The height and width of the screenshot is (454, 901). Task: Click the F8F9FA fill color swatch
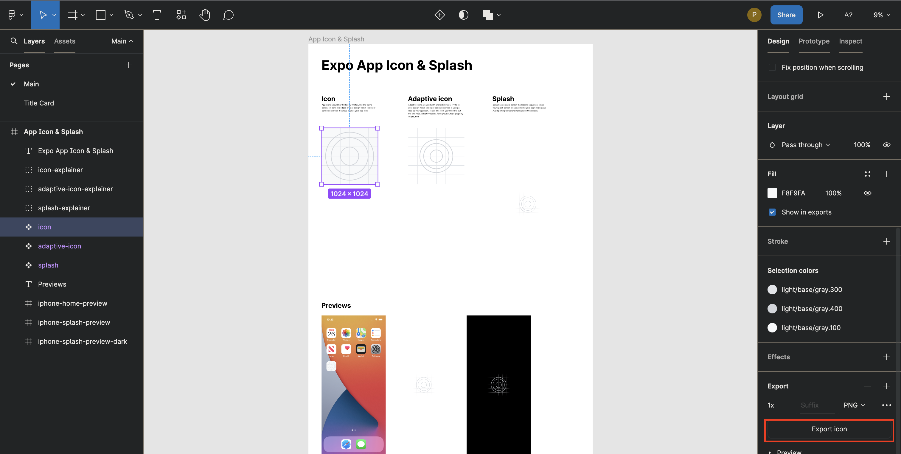772,193
